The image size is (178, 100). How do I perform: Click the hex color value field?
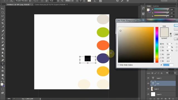click(x=168, y=65)
